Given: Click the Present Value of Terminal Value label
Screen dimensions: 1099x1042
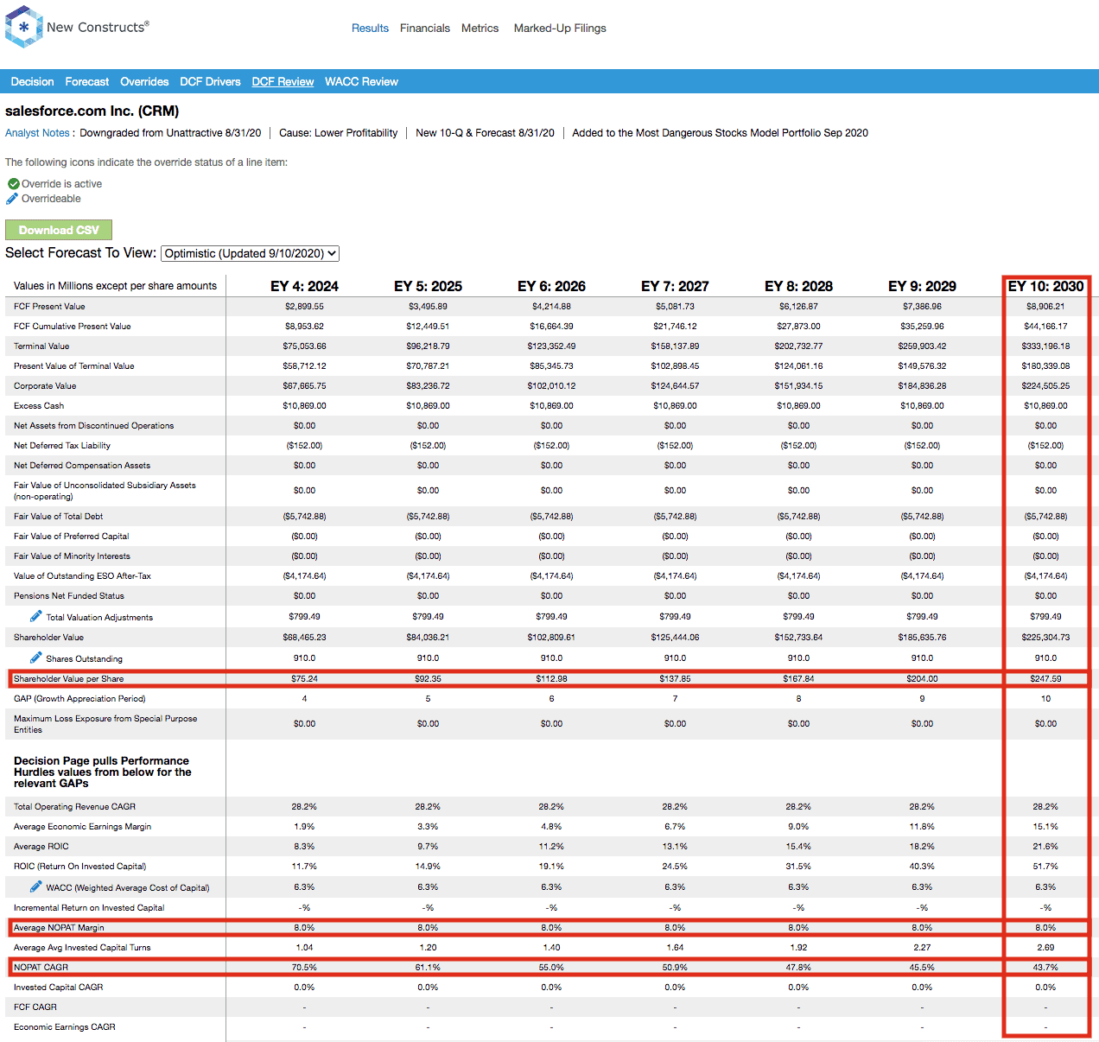Looking at the screenshot, I should pyautogui.click(x=74, y=366).
